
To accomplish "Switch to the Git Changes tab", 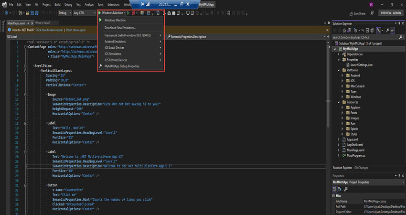I will [x=361, y=168].
